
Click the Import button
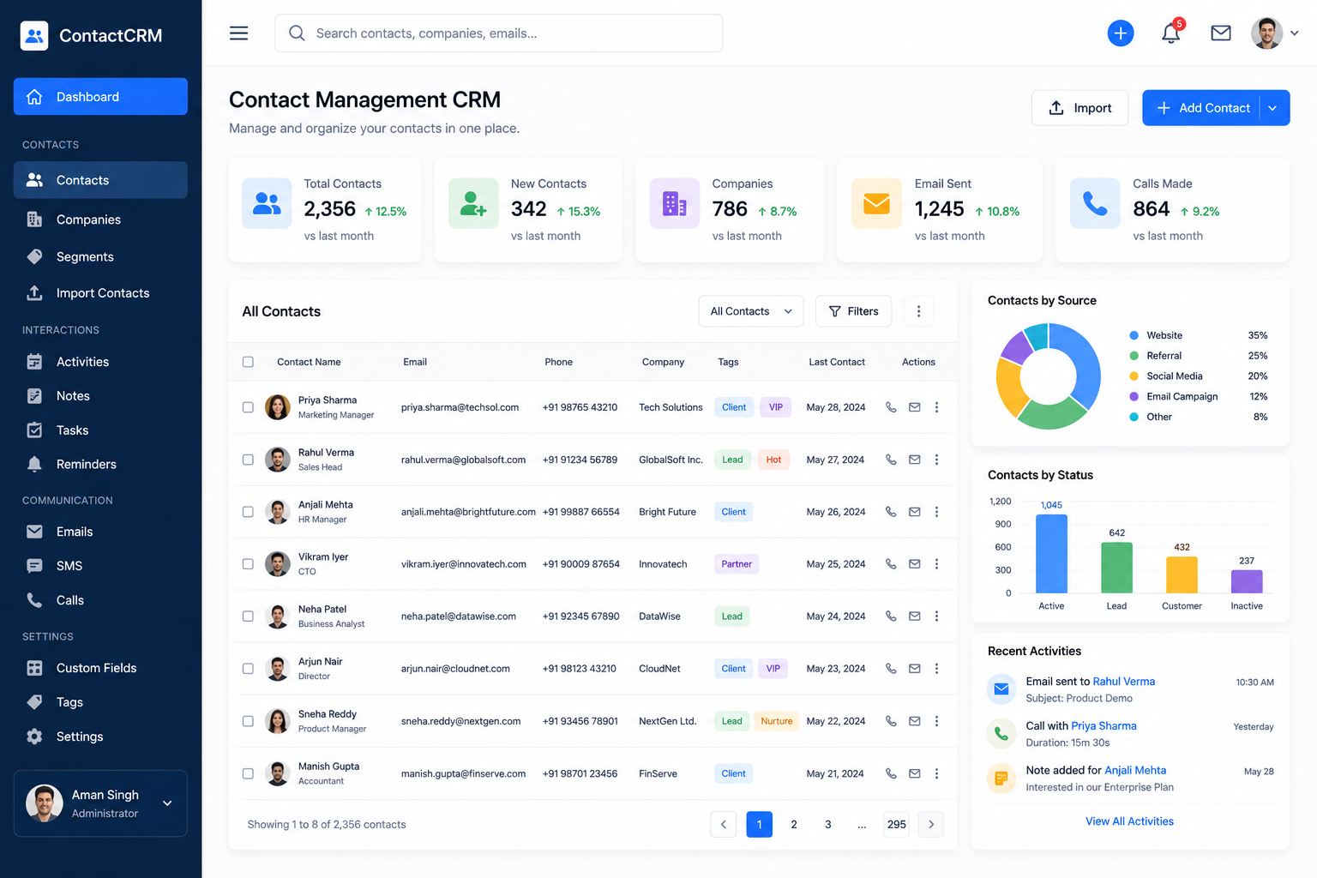point(1079,108)
